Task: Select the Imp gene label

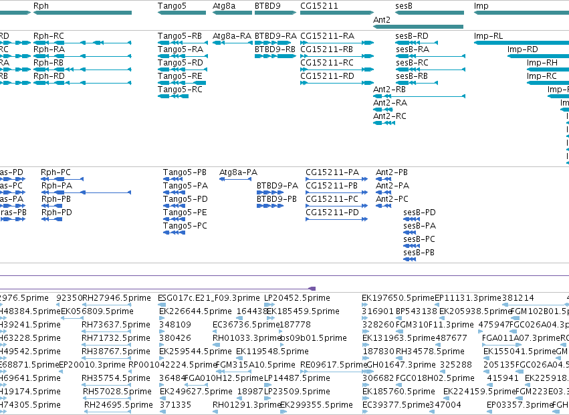Action: coord(481,6)
